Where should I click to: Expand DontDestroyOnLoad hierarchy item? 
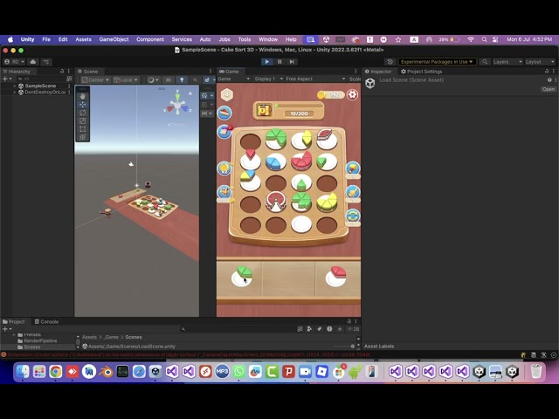pyautogui.click(x=15, y=93)
